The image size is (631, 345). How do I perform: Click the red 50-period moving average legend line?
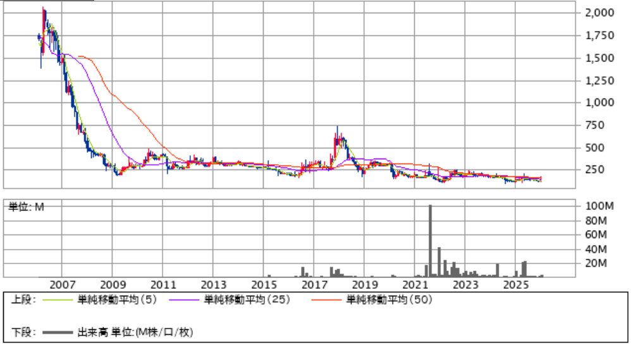[327, 301]
